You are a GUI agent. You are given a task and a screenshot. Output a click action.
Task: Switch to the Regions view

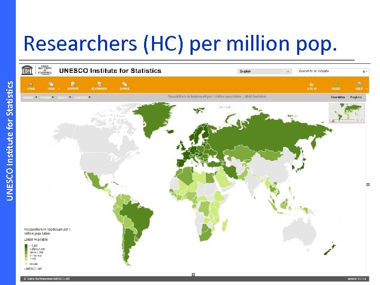356,97
